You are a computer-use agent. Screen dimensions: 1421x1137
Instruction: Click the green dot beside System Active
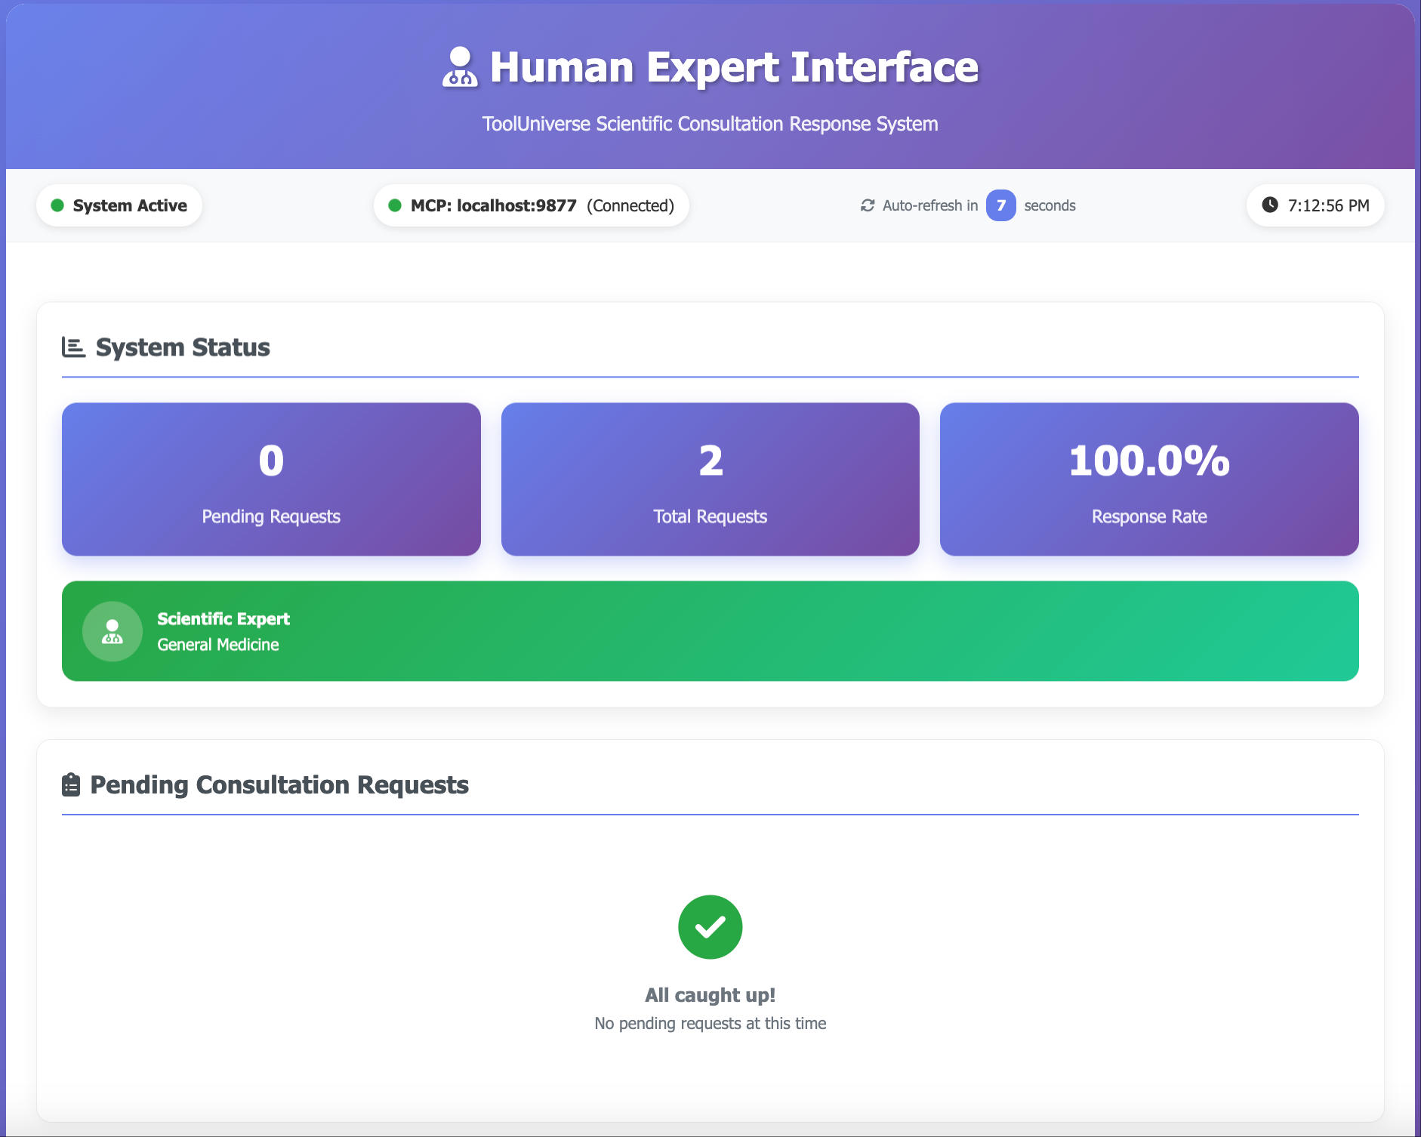[57, 205]
